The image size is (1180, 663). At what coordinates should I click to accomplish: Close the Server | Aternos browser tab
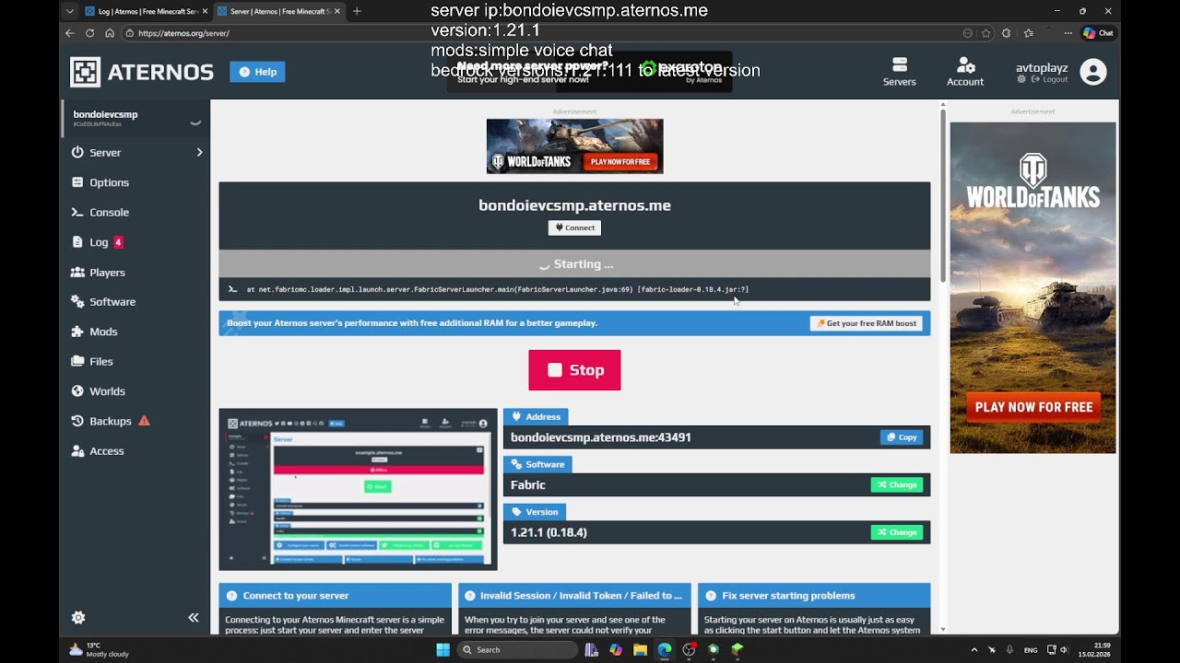pos(336,11)
